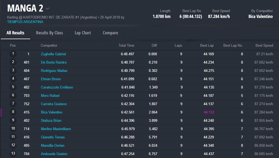Sort by the Best Lap column header

[x=207, y=45]
